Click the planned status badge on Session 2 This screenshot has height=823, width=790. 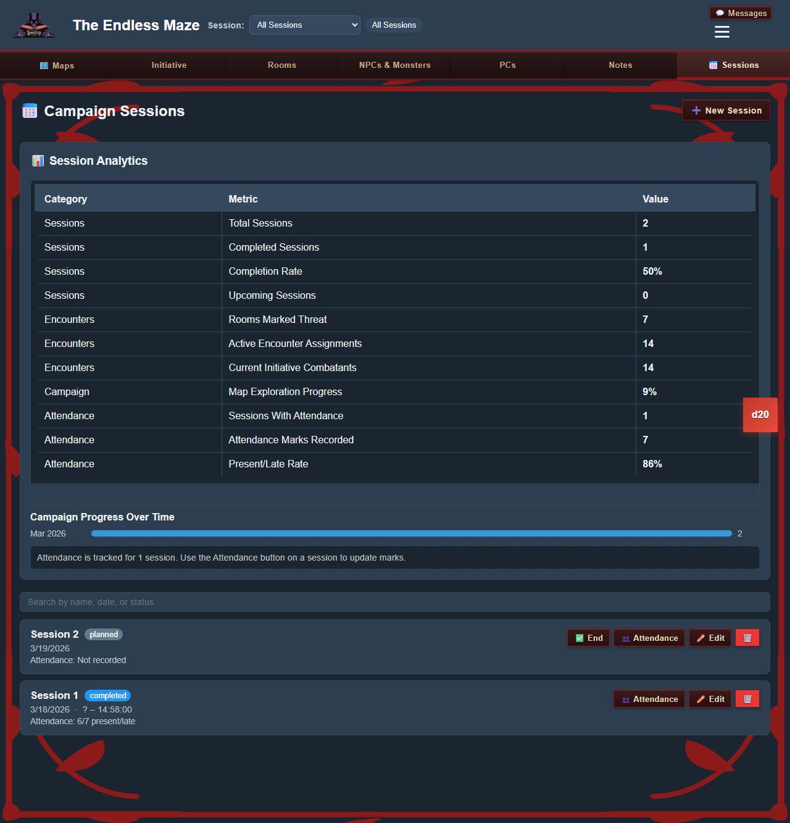103,634
